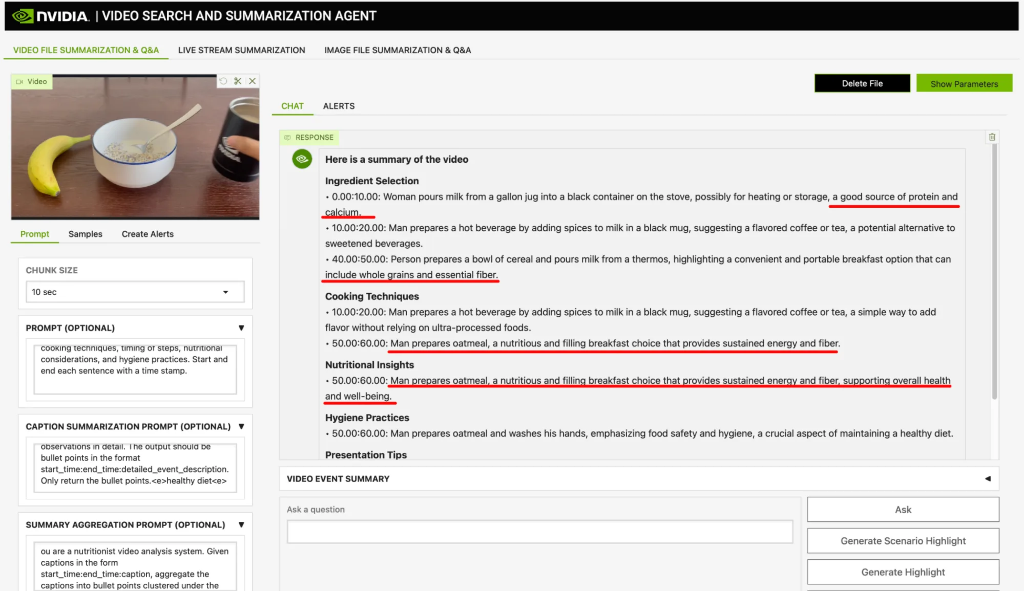This screenshot has height=591, width=1024.
Task: Collapse the Prompt (Optional) section
Action: (x=241, y=328)
